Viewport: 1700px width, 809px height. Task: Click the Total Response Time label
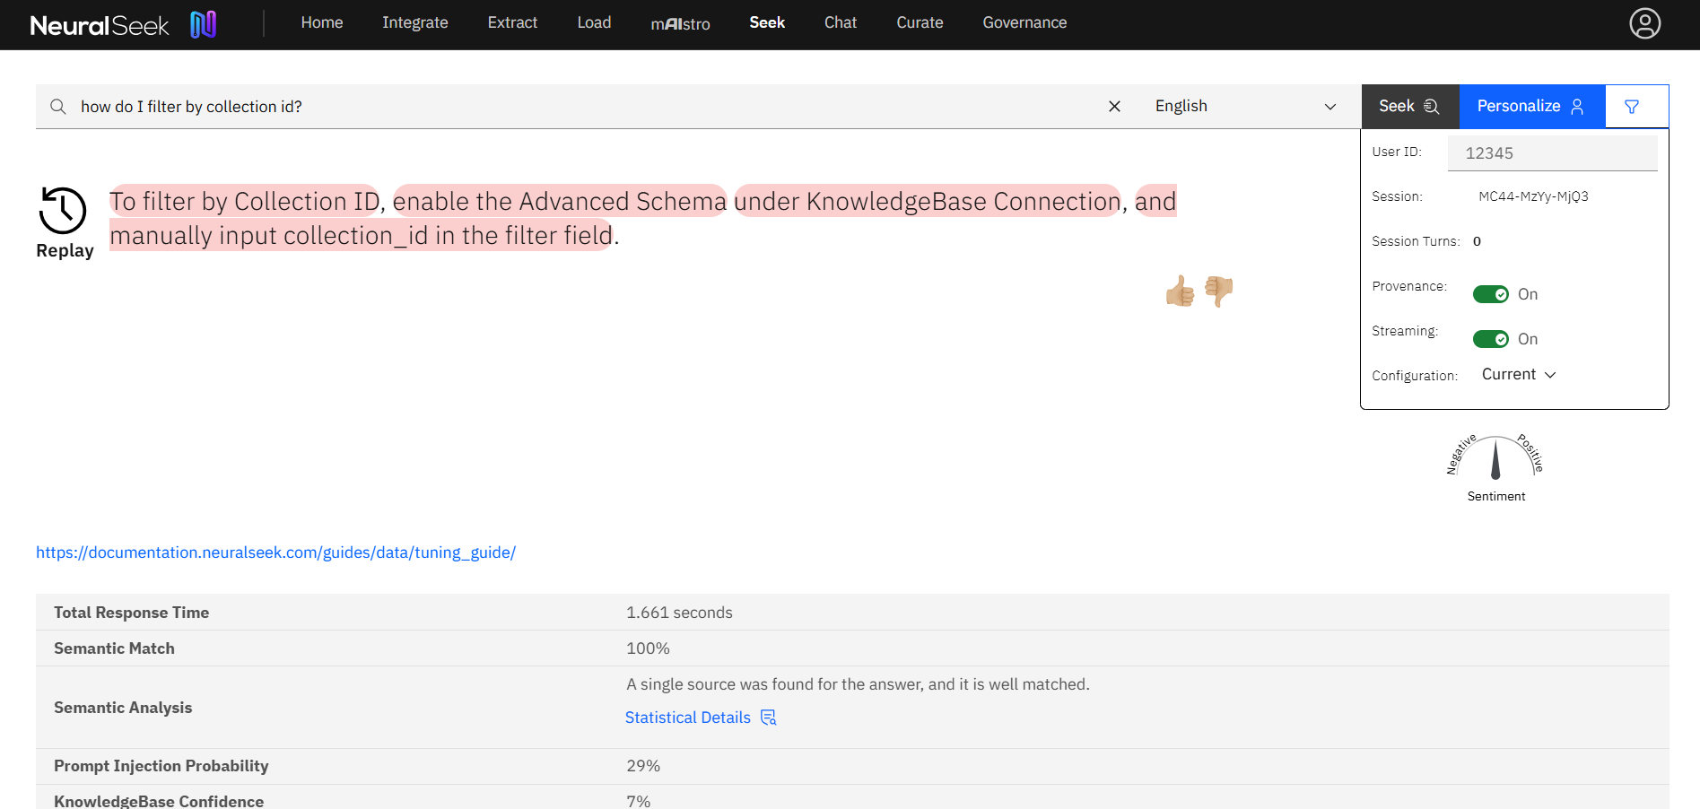coord(131,613)
